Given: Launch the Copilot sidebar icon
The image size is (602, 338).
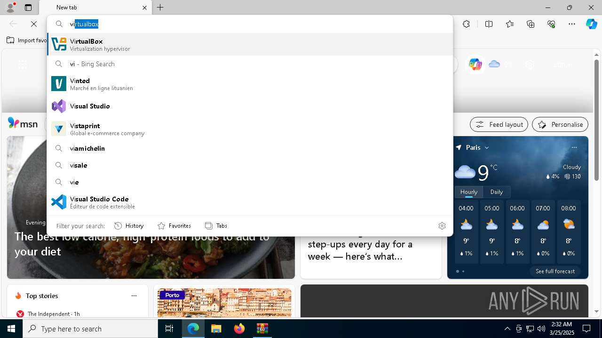Looking at the screenshot, I should tap(591, 24).
